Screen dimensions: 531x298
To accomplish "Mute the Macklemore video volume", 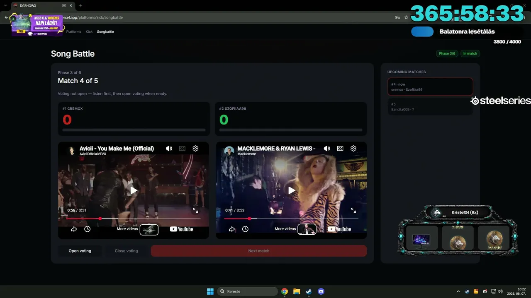I will pos(327,149).
